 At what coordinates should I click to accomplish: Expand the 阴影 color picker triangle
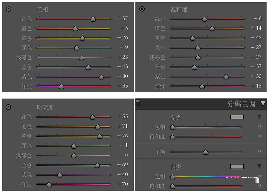click(259, 166)
